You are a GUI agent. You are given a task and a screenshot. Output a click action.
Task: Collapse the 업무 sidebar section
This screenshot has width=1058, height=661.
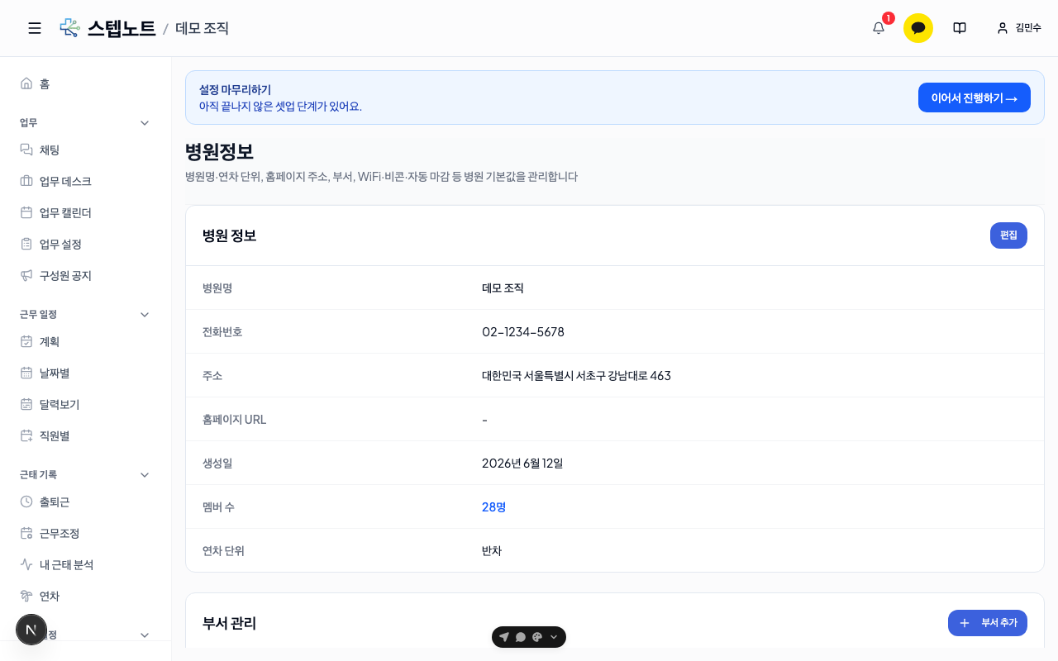pos(145,122)
